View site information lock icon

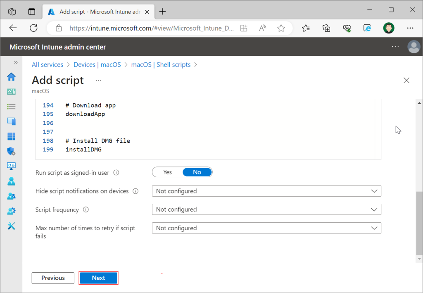coord(59,28)
